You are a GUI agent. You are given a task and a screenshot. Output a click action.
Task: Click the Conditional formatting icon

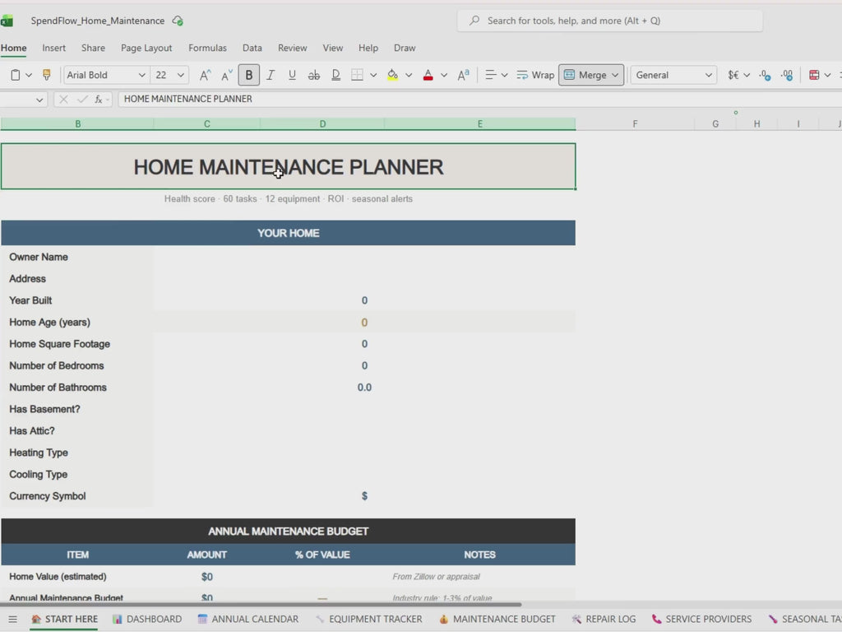coord(814,75)
